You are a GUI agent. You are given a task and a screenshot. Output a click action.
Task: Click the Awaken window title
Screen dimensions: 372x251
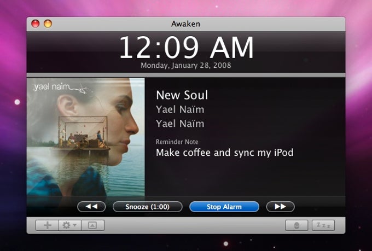185,24
